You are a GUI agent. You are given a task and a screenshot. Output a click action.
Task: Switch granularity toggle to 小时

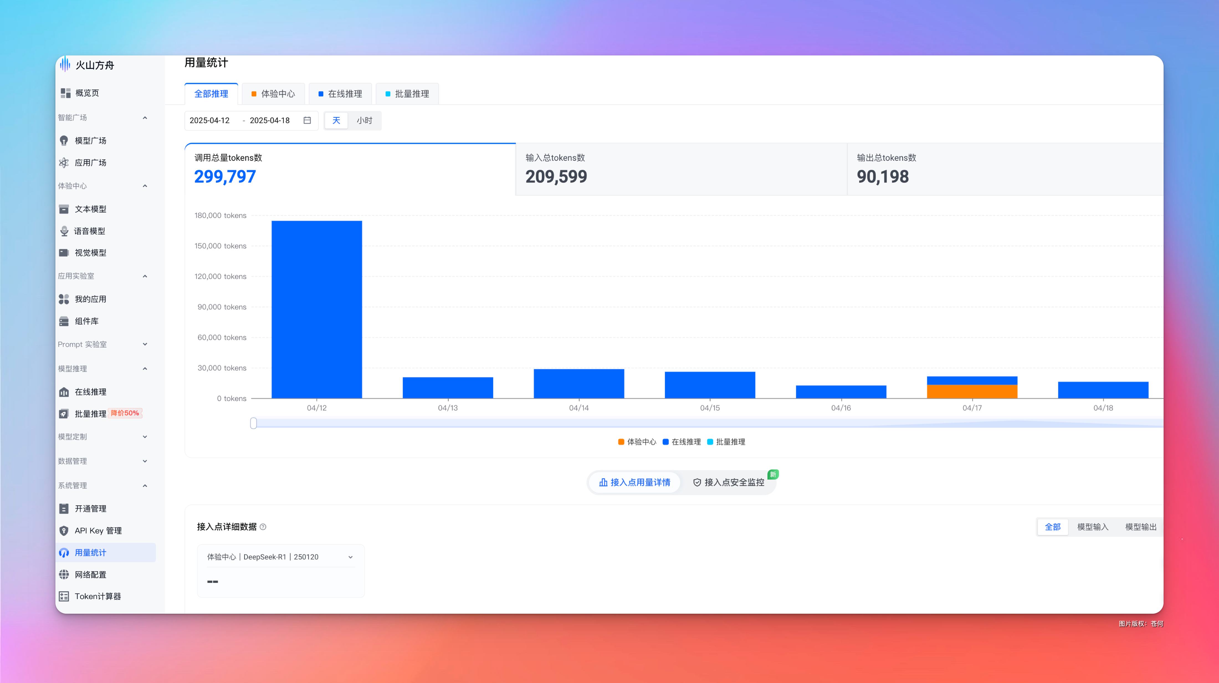[364, 120]
